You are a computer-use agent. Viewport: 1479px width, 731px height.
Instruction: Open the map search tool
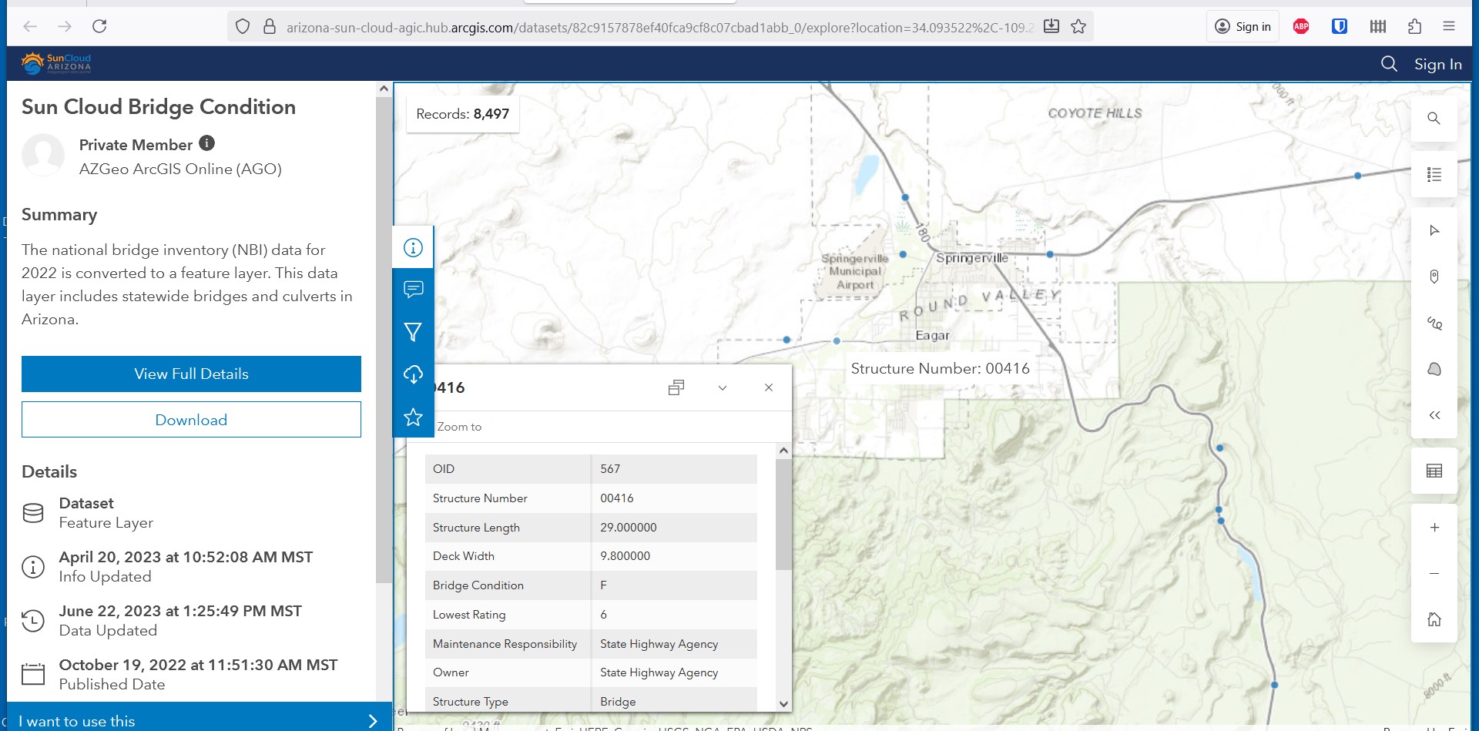[1434, 119]
